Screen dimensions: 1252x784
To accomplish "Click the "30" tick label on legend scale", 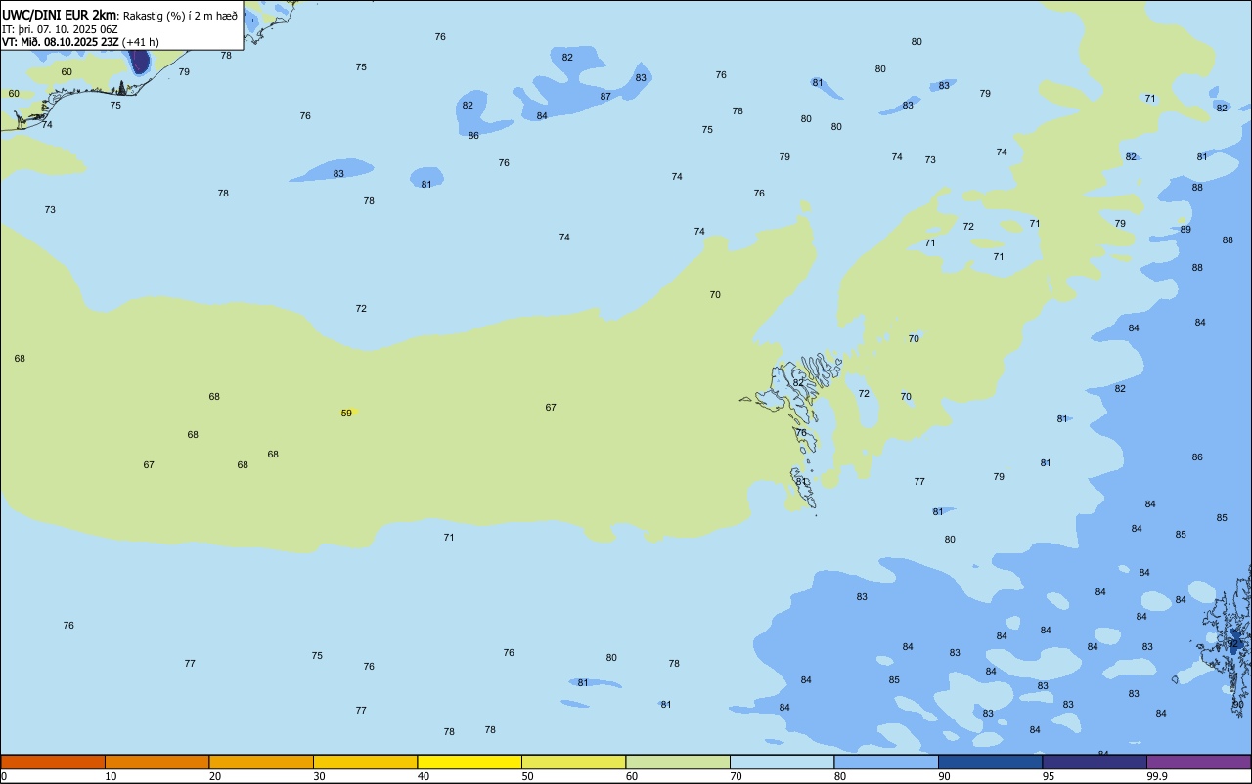I will click(320, 776).
